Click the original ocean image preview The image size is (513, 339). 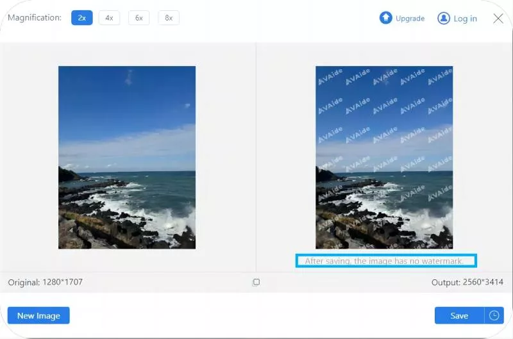point(127,157)
